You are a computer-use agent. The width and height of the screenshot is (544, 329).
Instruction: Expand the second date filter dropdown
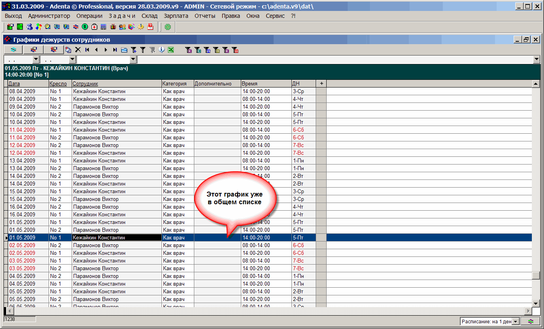72,60
